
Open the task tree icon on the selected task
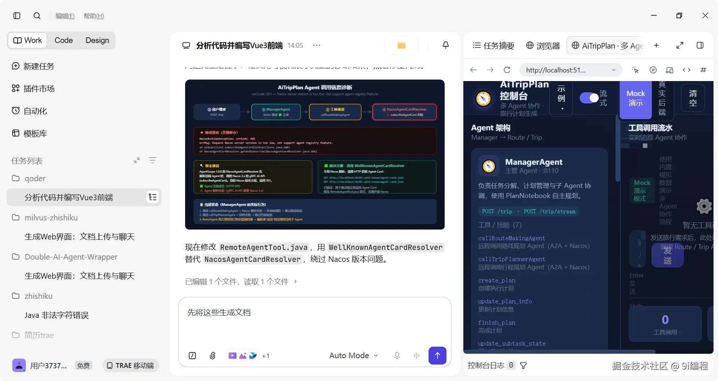(153, 197)
